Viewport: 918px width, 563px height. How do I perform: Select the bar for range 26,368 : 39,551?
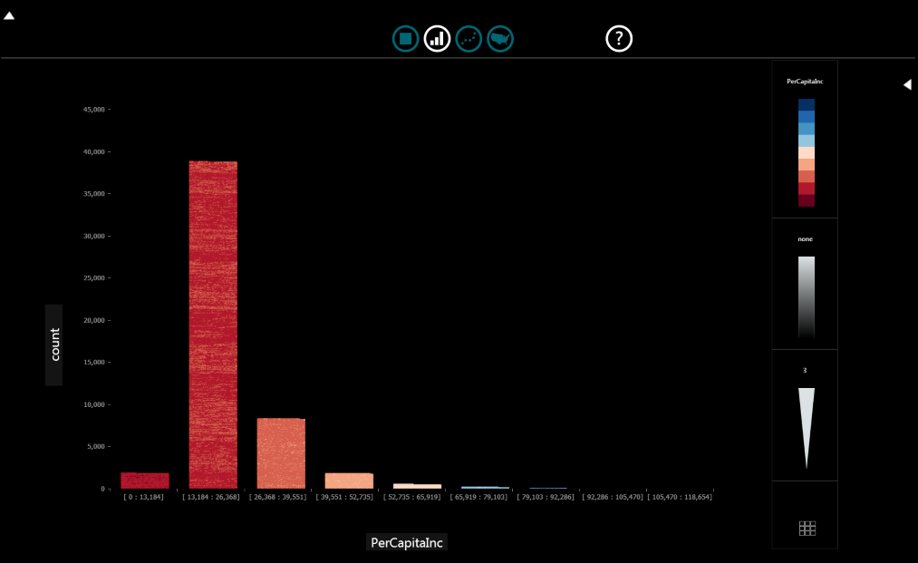click(281, 453)
